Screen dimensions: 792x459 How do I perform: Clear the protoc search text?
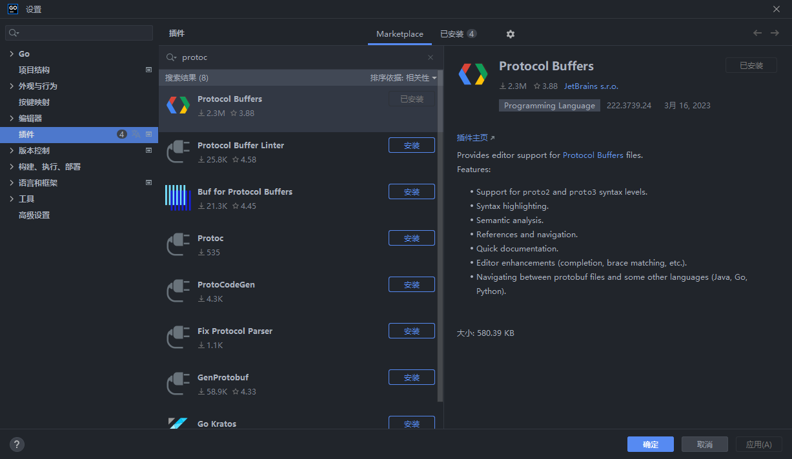pyautogui.click(x=431, y=57)
